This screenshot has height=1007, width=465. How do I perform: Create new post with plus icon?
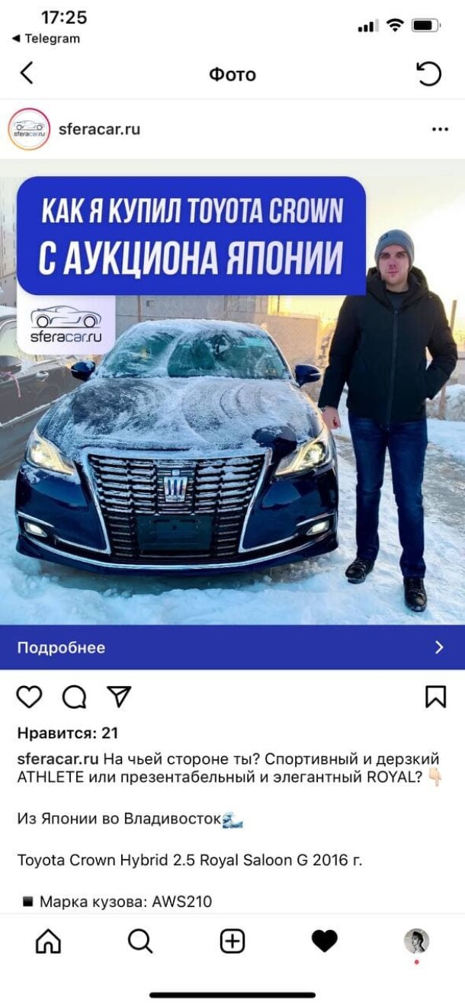point(232,941)
